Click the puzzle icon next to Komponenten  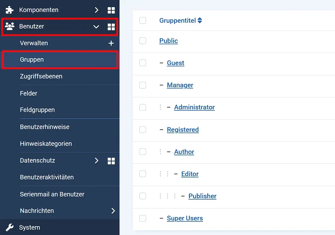point(9,10)
